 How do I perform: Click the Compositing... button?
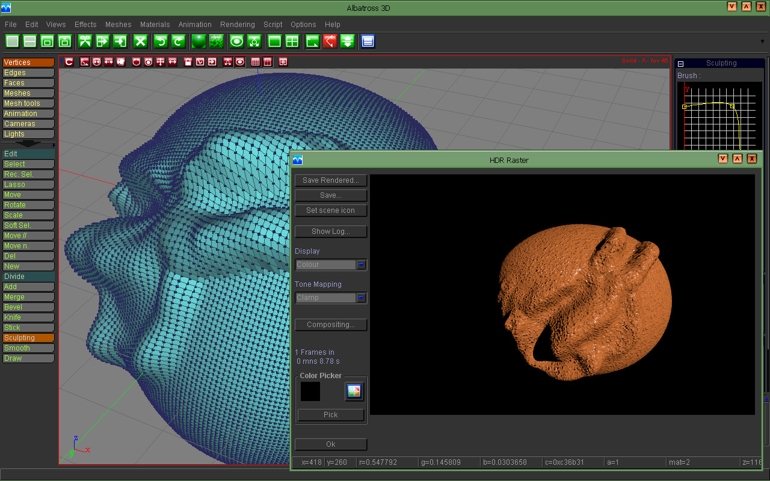click(x=331, y=325)
